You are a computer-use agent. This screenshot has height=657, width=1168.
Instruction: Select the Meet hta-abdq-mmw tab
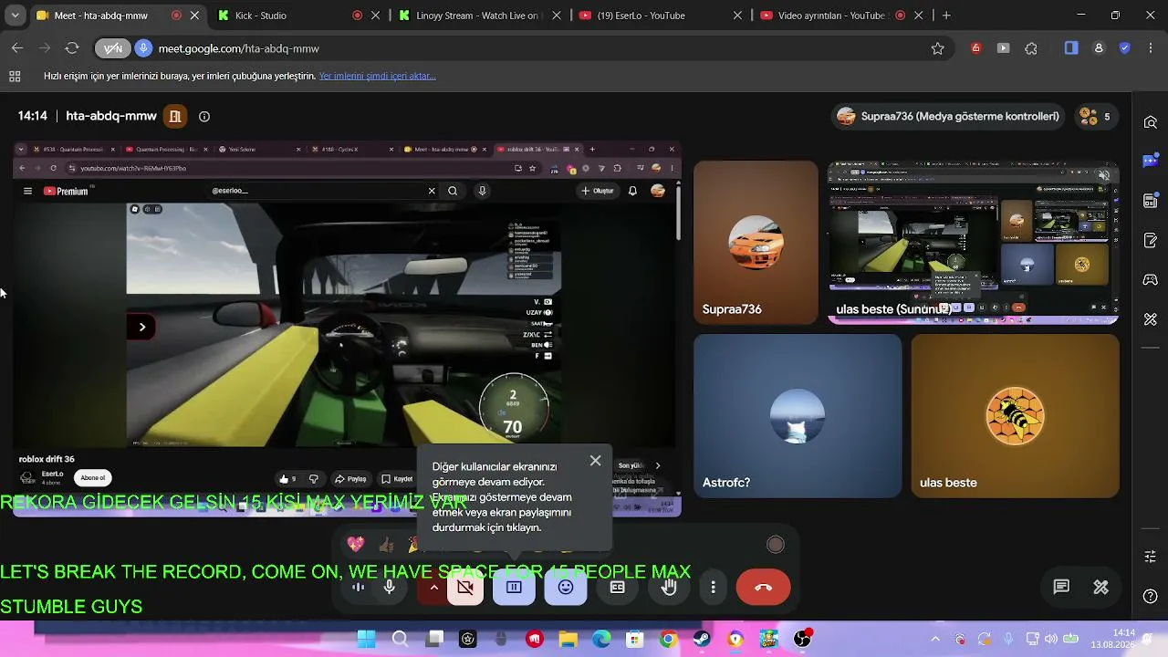[x=118, y=16]
